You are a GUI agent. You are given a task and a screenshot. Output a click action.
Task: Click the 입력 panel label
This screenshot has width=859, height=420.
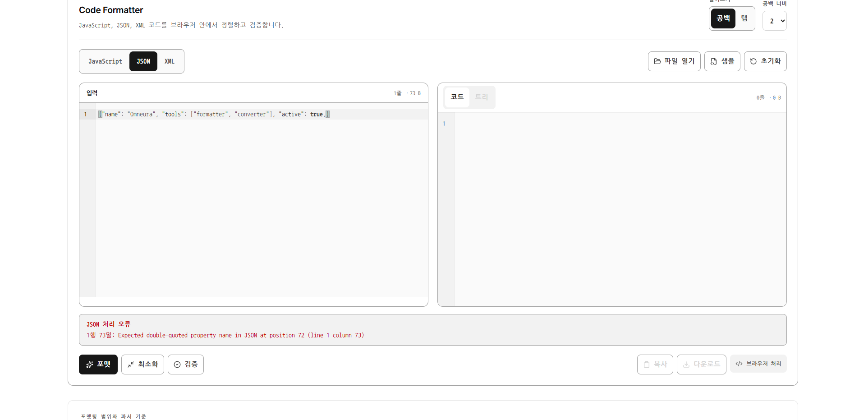point(92,93)
